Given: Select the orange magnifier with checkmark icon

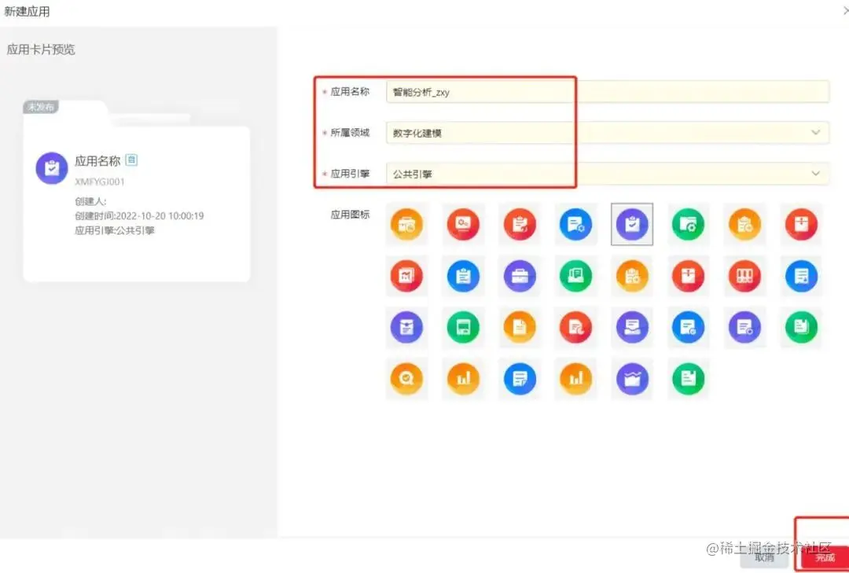Looking at the screenshot, I should 406,378.
